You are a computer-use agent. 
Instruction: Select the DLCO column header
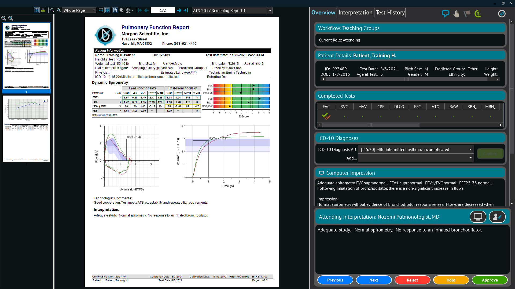pos(399,107)
